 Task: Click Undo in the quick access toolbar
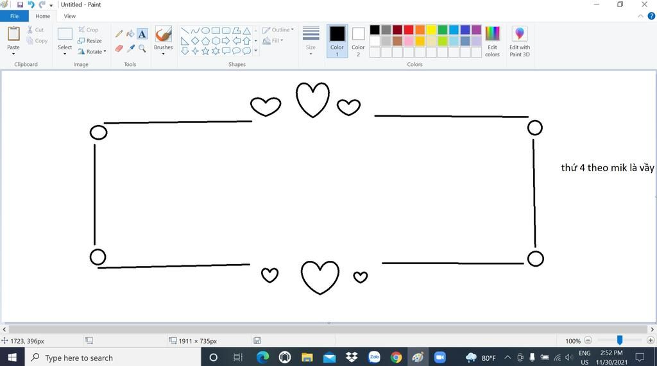[31, 4]
